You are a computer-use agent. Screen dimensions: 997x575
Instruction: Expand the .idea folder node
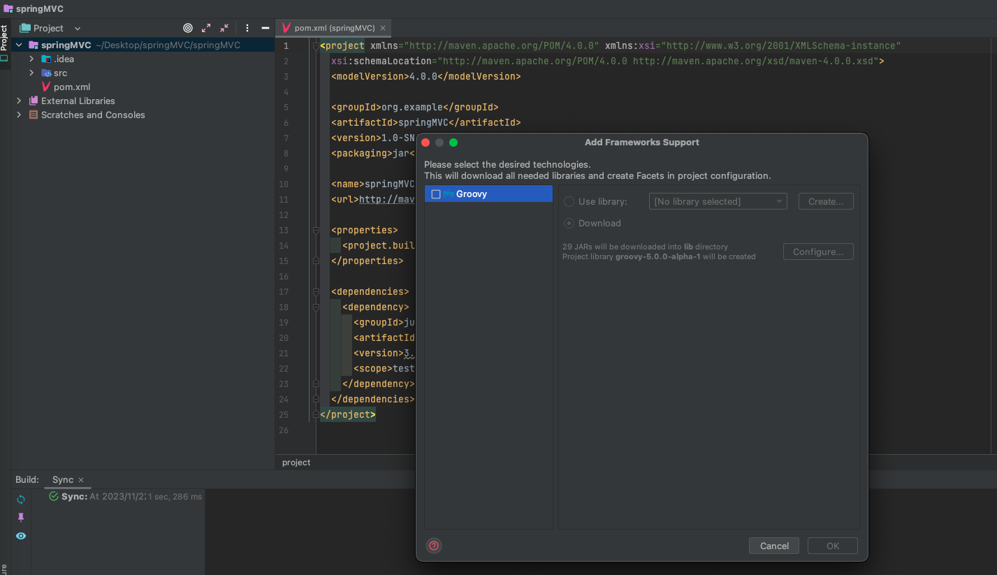click(31, 59)
